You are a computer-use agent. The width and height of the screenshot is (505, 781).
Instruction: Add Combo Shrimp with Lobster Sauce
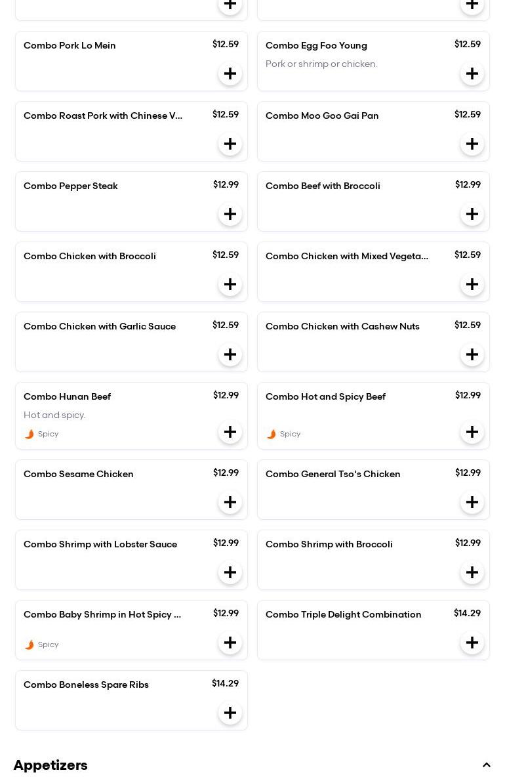(230, 572)
